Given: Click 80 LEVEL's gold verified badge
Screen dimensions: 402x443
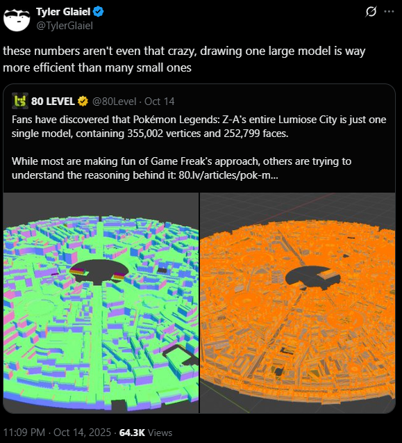Looking at the screenshot, I should [83, 101].
